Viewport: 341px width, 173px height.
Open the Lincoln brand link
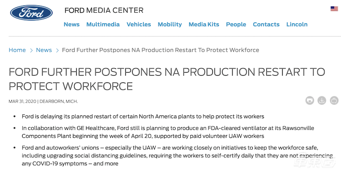[297, 24]
